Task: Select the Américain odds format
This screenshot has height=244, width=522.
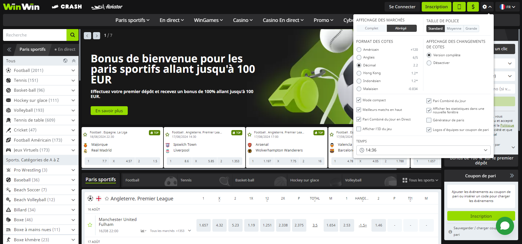Action: [359, 50]
